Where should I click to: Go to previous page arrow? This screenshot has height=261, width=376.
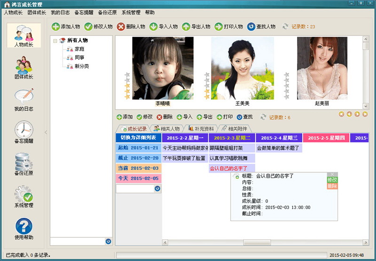point(349,114)
